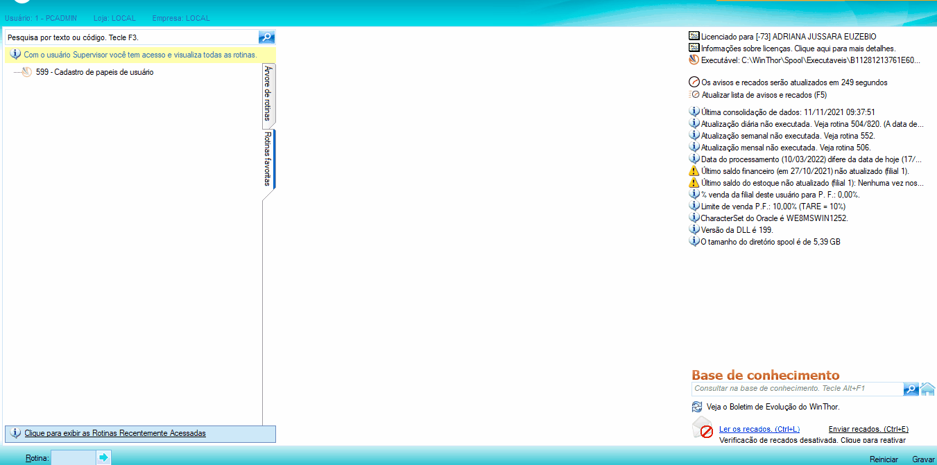Click the Gravar button
937x465 pixels.
tap(924, 459)
